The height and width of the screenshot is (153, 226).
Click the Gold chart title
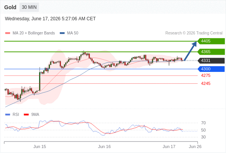coord(10,7)
